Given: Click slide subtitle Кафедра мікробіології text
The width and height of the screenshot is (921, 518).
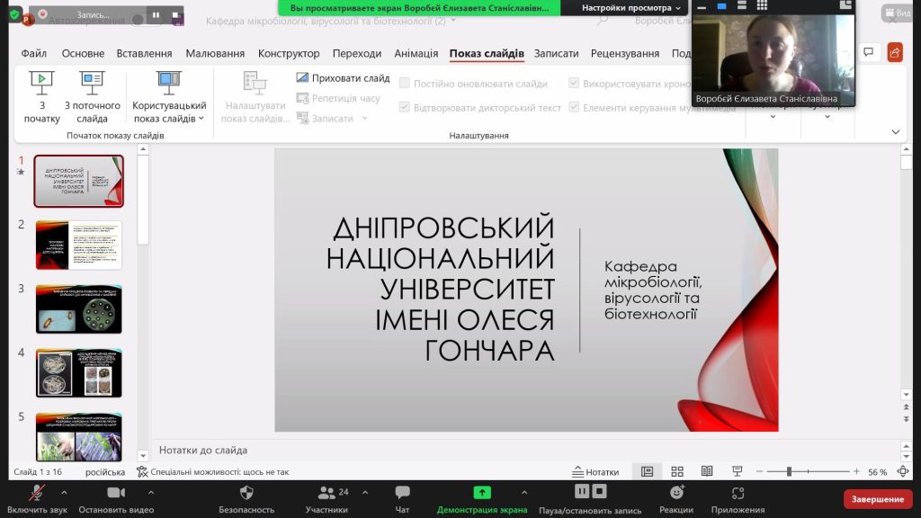Looking at the screenshot, I should click(x=653, y=290).
